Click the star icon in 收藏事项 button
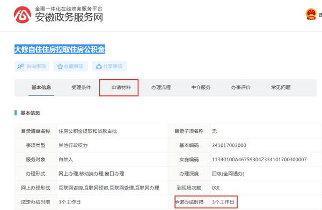Viewport: 322px width, 210px height. coord(60,66)
